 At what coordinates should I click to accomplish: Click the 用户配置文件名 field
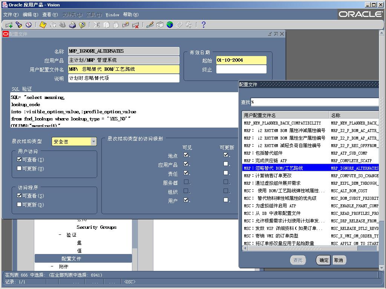124,69
